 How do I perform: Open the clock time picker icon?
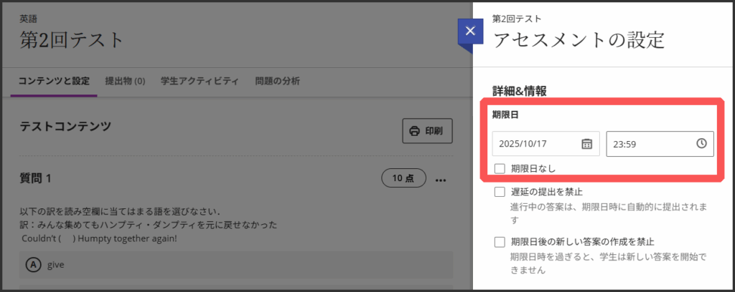tap(702, 144)
